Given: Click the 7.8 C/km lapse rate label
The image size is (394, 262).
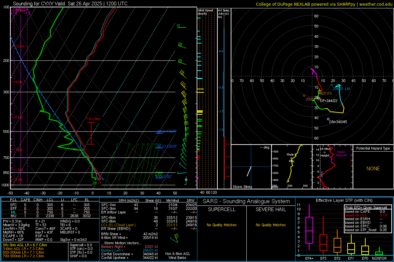Looking at the screenshot, I should click(93, 119).
